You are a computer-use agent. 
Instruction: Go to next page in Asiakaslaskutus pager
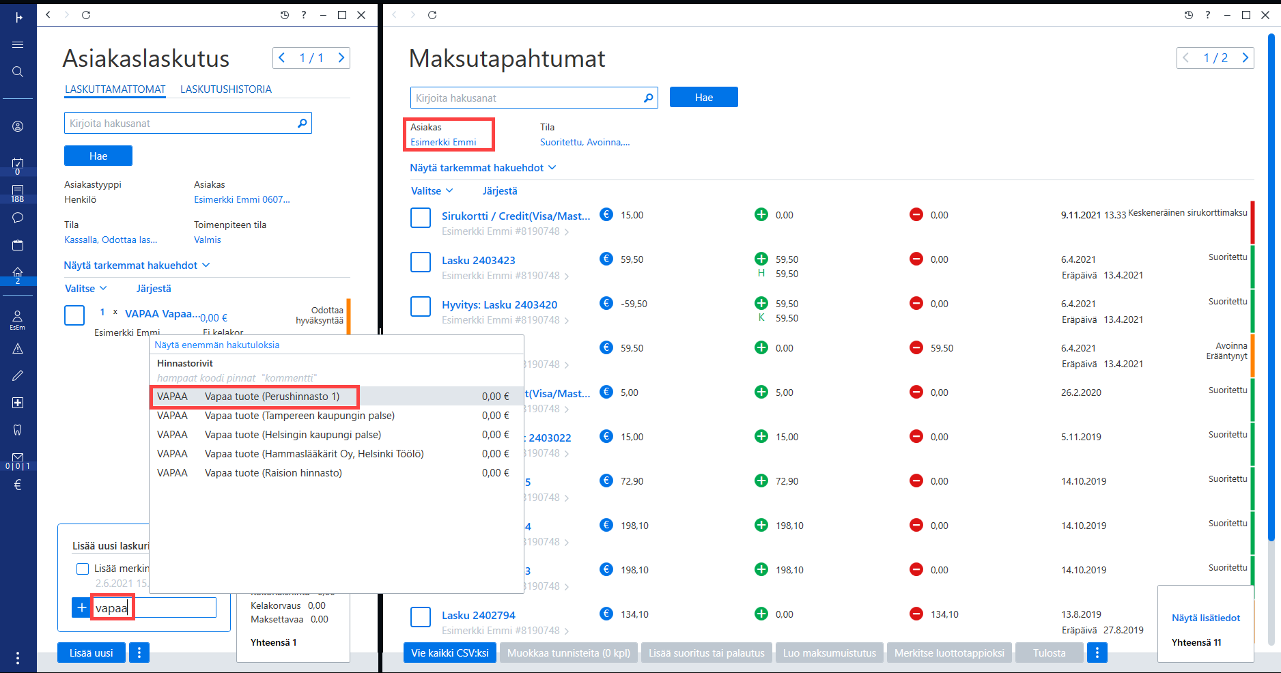pyautogui.click(x=341, y=58)
